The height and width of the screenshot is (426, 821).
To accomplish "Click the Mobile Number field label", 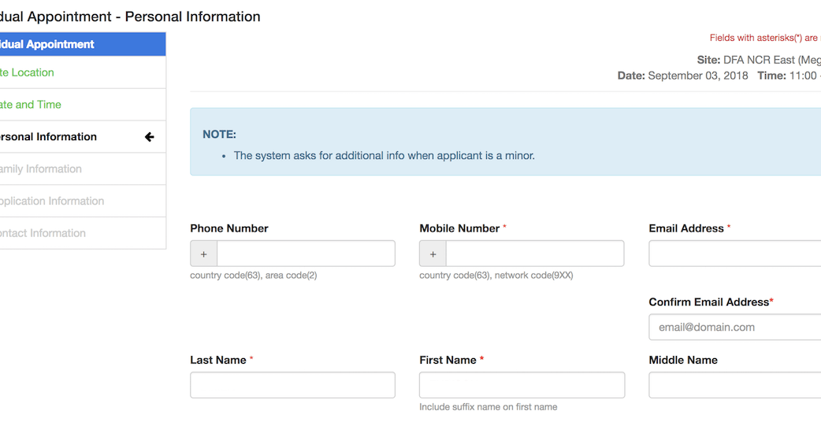I will tap(459, 228).
